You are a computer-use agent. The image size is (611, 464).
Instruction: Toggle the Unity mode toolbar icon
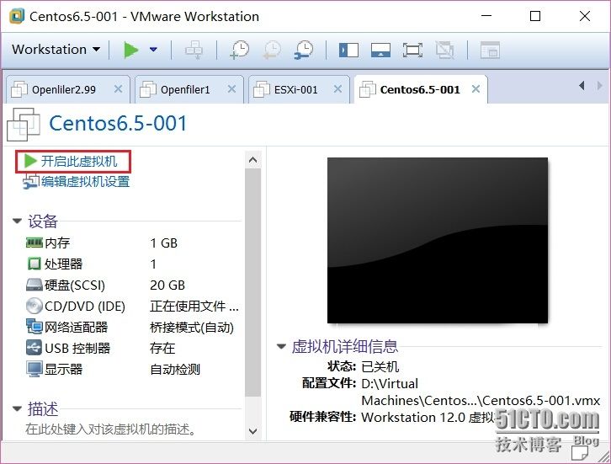click(444, 51)
